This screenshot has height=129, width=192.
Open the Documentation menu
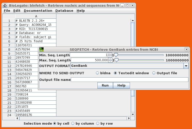coord(38,11)
